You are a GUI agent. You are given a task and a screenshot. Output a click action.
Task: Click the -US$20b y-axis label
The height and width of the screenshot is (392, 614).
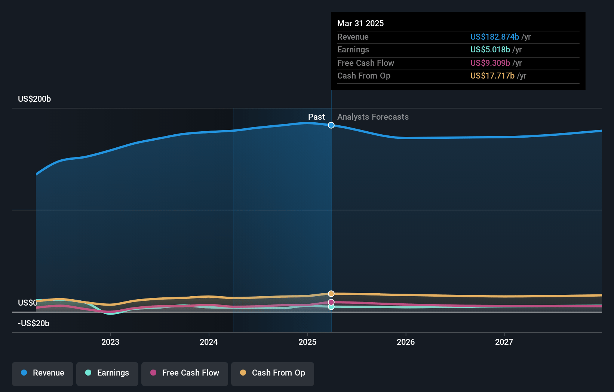point(34,323)
